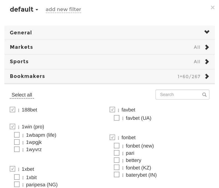Uncheck the 188bet bookmaker checkbox

tap(12, 110)
